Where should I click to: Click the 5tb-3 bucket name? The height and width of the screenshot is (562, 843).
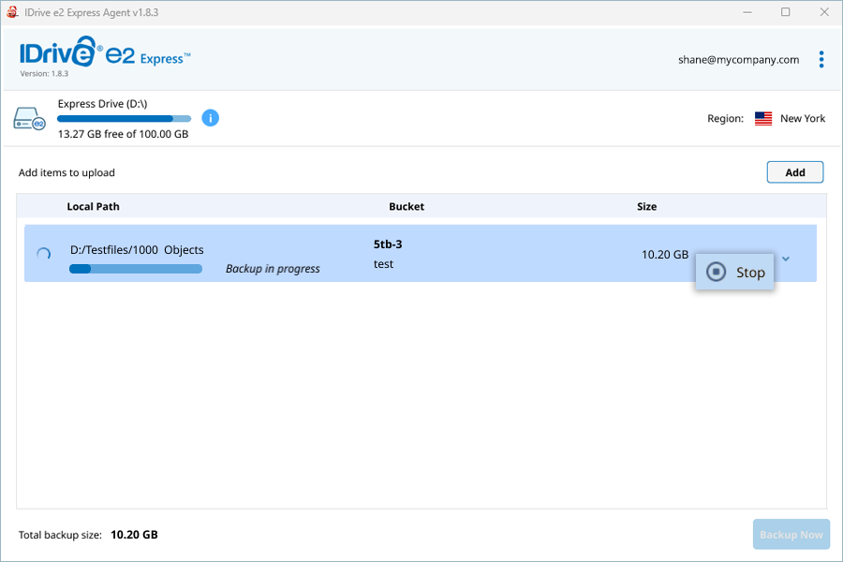(x=388, y=244)
